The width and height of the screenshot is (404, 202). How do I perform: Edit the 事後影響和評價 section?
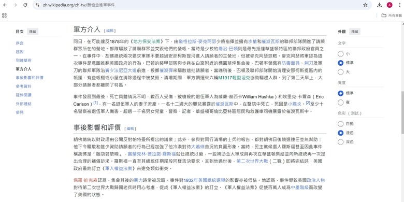tap(130, 128)
